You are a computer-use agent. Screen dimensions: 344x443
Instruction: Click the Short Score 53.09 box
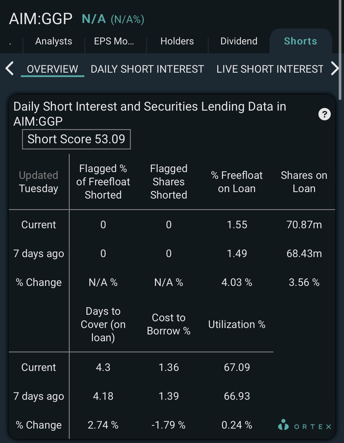76,139
